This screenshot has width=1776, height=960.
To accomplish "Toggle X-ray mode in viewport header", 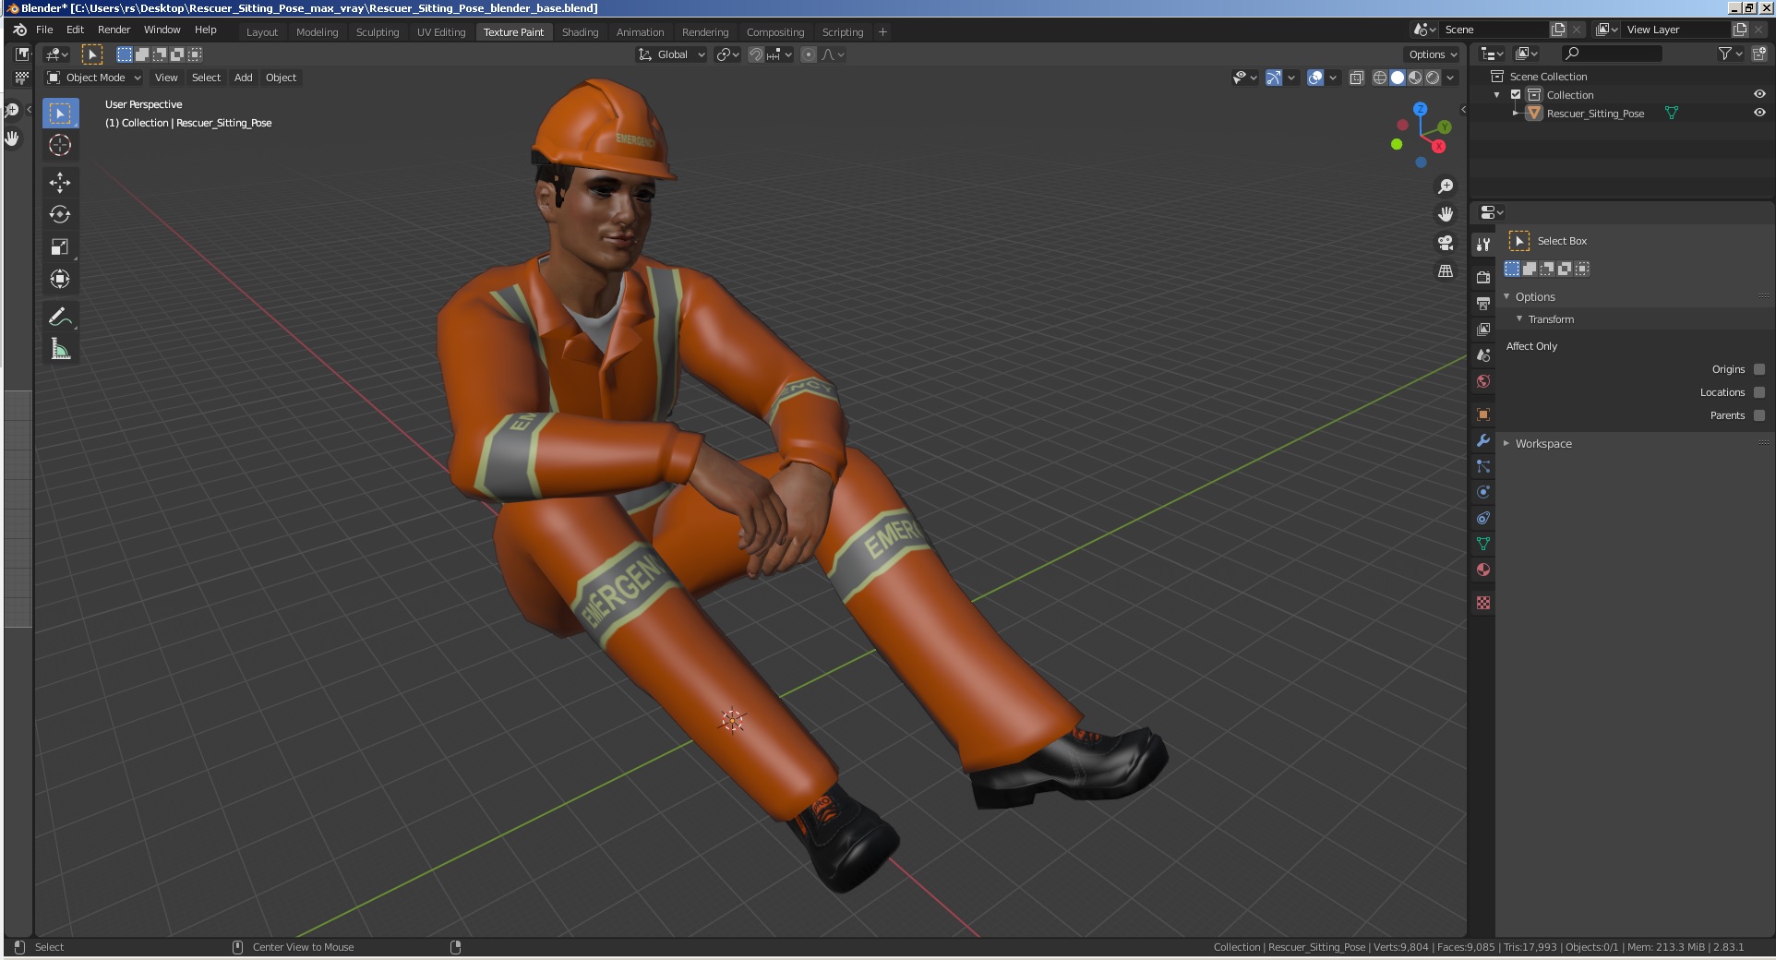I will point(1357,78).
